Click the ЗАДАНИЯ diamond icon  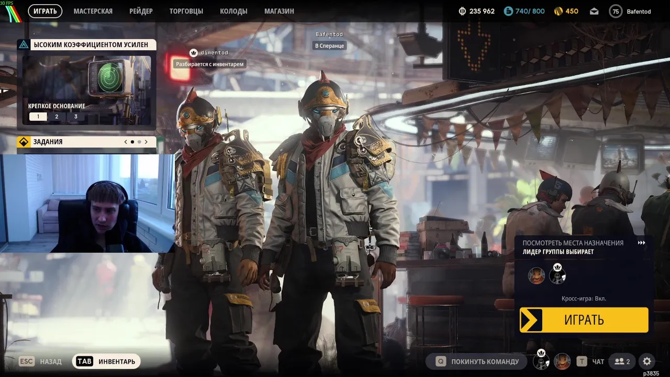(x=24, y=142)
